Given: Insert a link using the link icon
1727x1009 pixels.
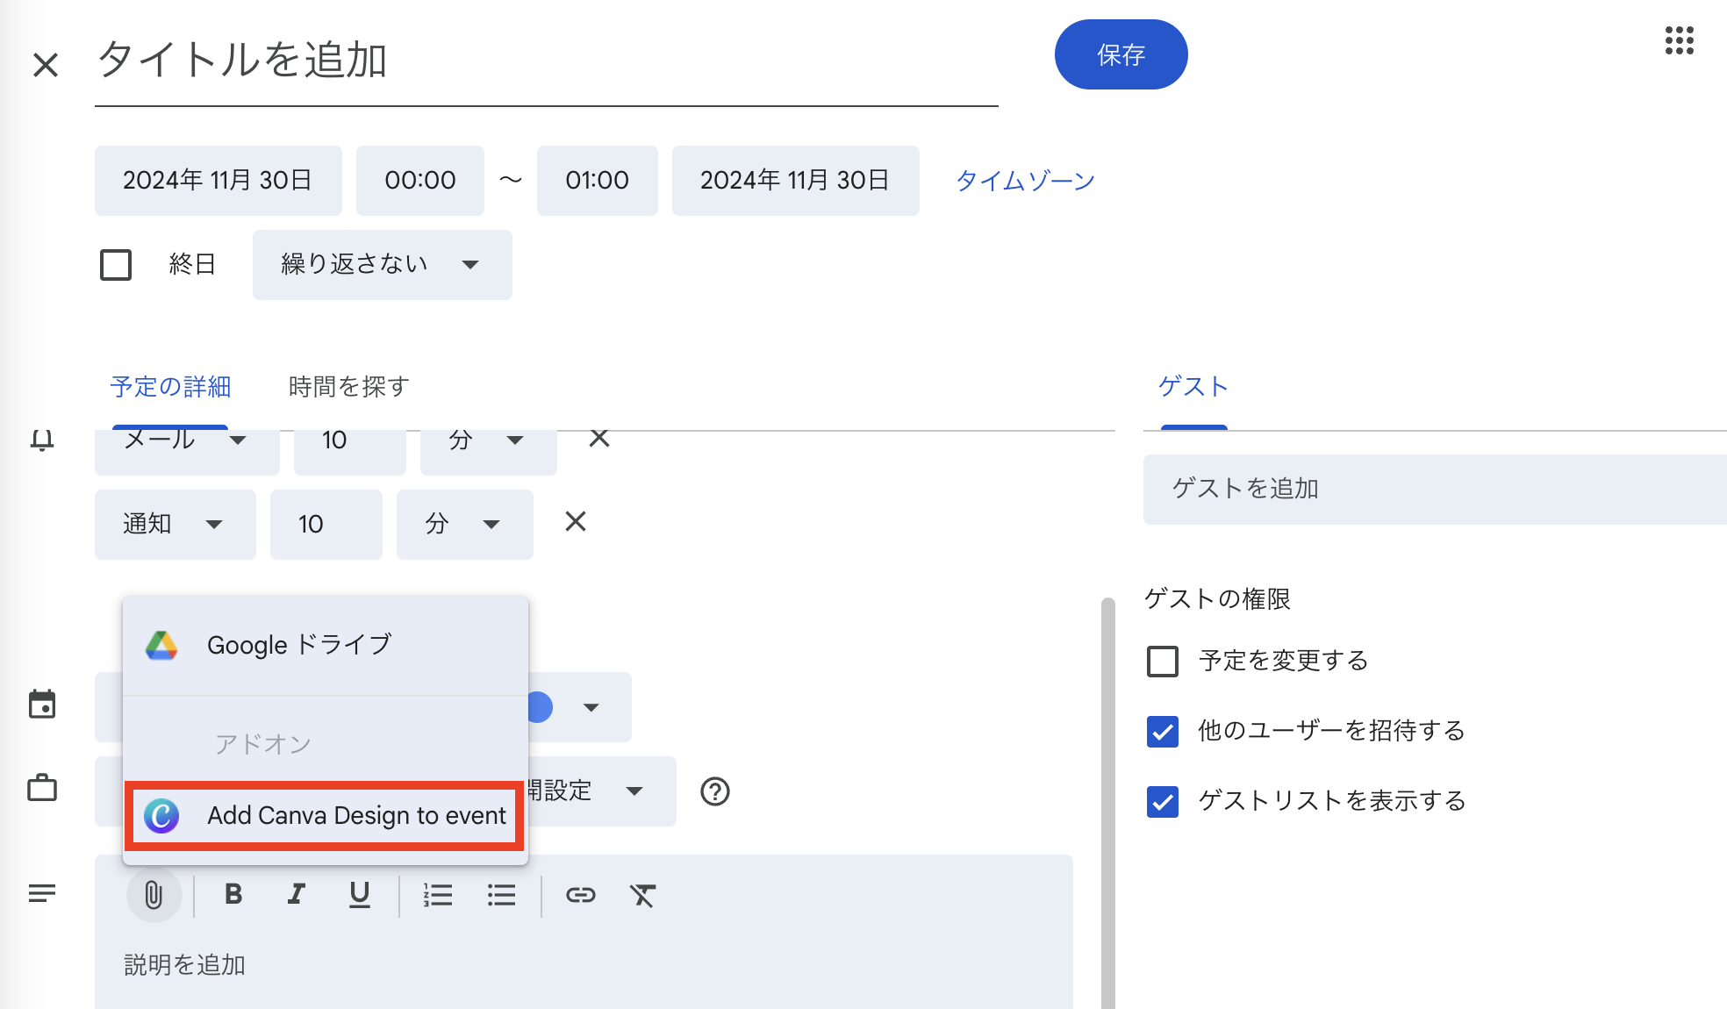Looking at the screenshot, I should 581,895.
